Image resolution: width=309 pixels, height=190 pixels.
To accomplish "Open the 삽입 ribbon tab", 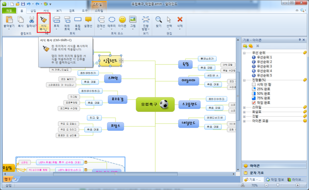I will (33, 10).
